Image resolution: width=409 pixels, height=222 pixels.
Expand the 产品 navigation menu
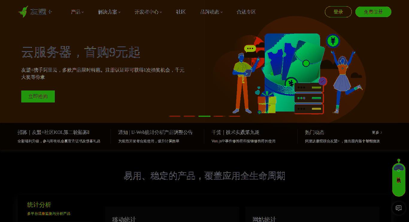[x=77, y=12]
